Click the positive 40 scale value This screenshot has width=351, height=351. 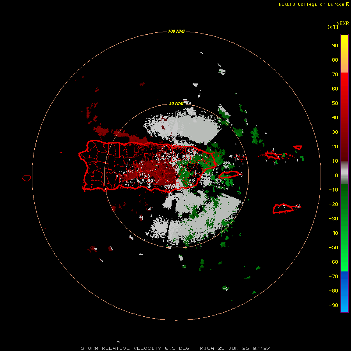[x=335, y=117]
